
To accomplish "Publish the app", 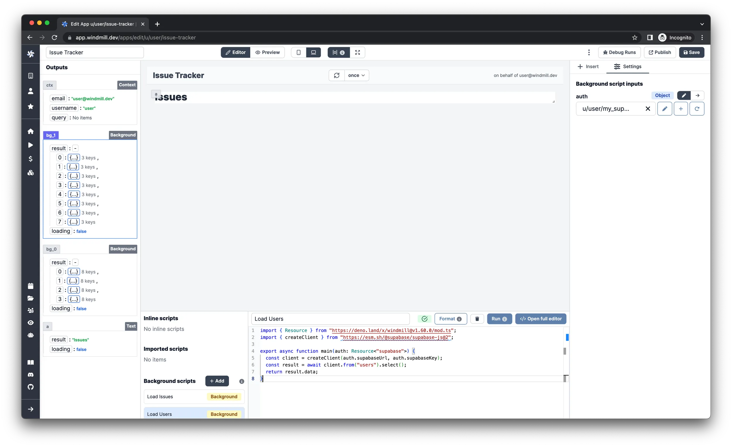I will click(660, 52).
